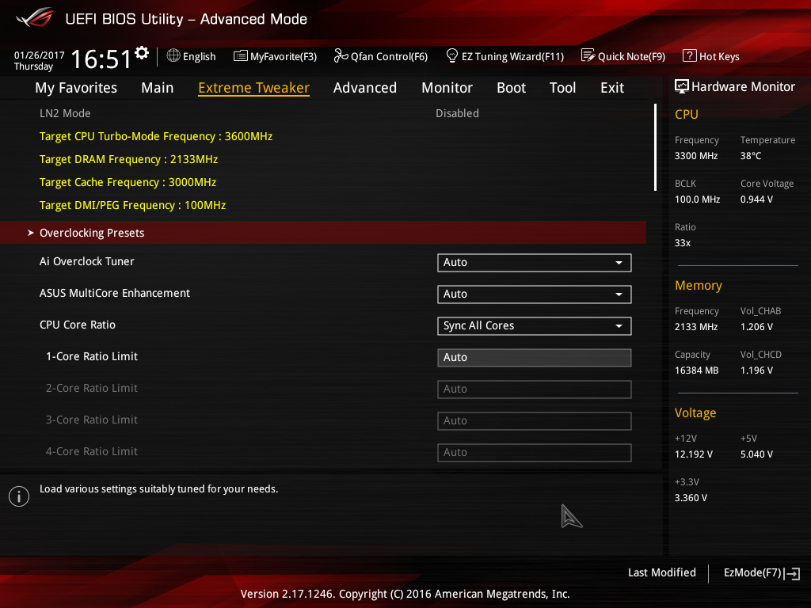Click BCLK 100.0 MHz value

(697, 199)
